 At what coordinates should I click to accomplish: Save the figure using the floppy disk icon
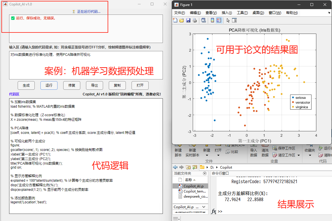[188, 20]
